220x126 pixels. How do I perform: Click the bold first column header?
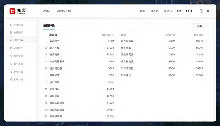tap(53, 35)
